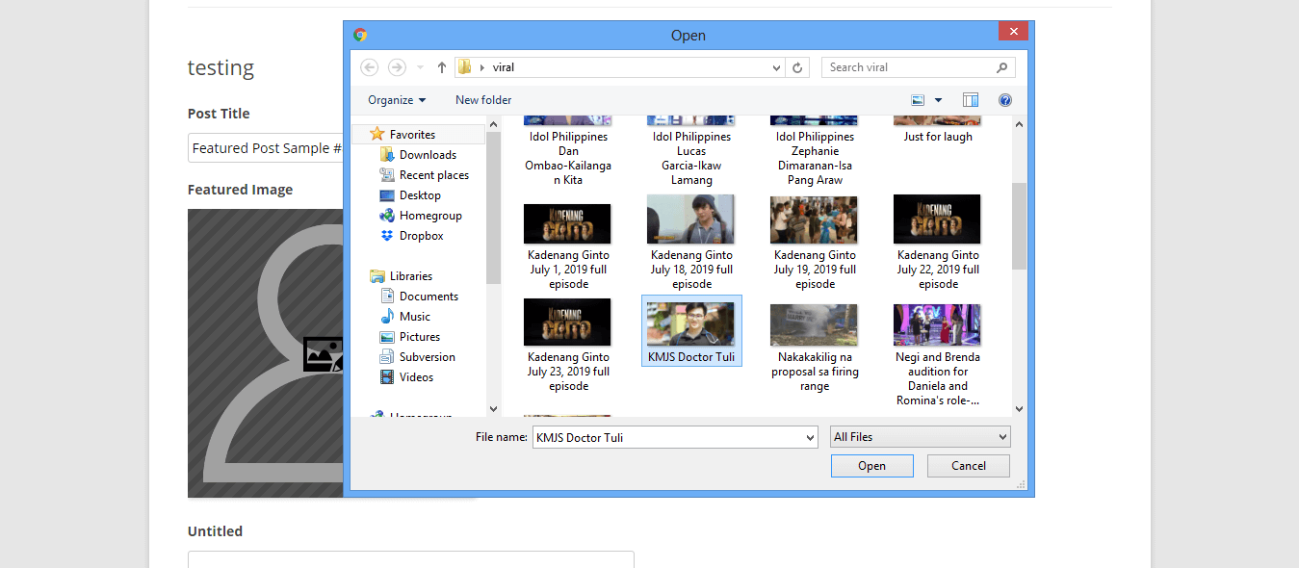
Task: Open the All Files type dropdown
Action: pyautogui.click(x=921, y=437)
